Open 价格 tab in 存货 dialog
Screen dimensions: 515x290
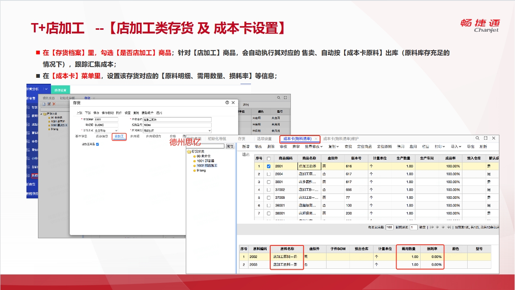coord(173,137)
